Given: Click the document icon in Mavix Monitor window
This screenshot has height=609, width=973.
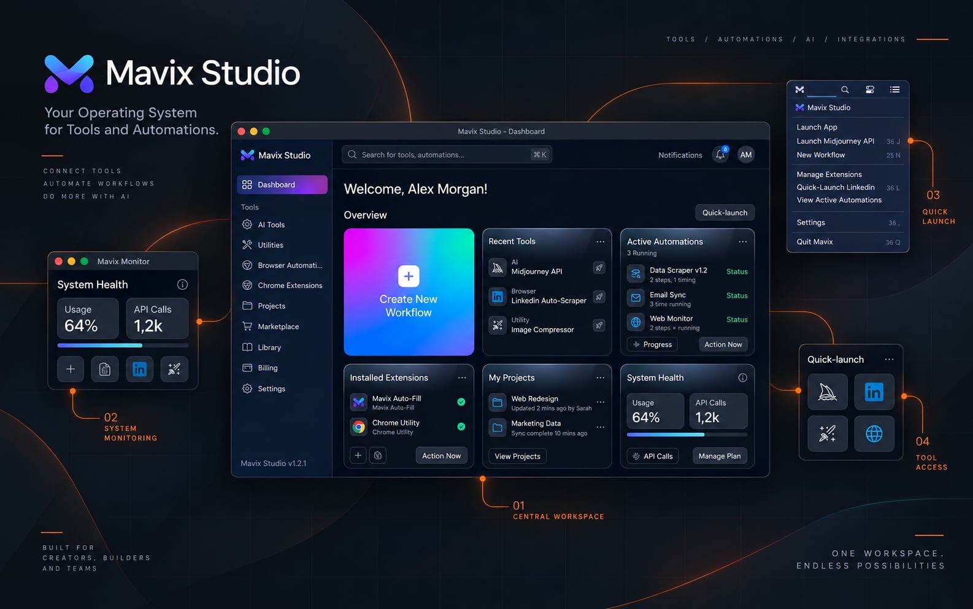Looking at the screenshot, I should click(x=105, y=369).
